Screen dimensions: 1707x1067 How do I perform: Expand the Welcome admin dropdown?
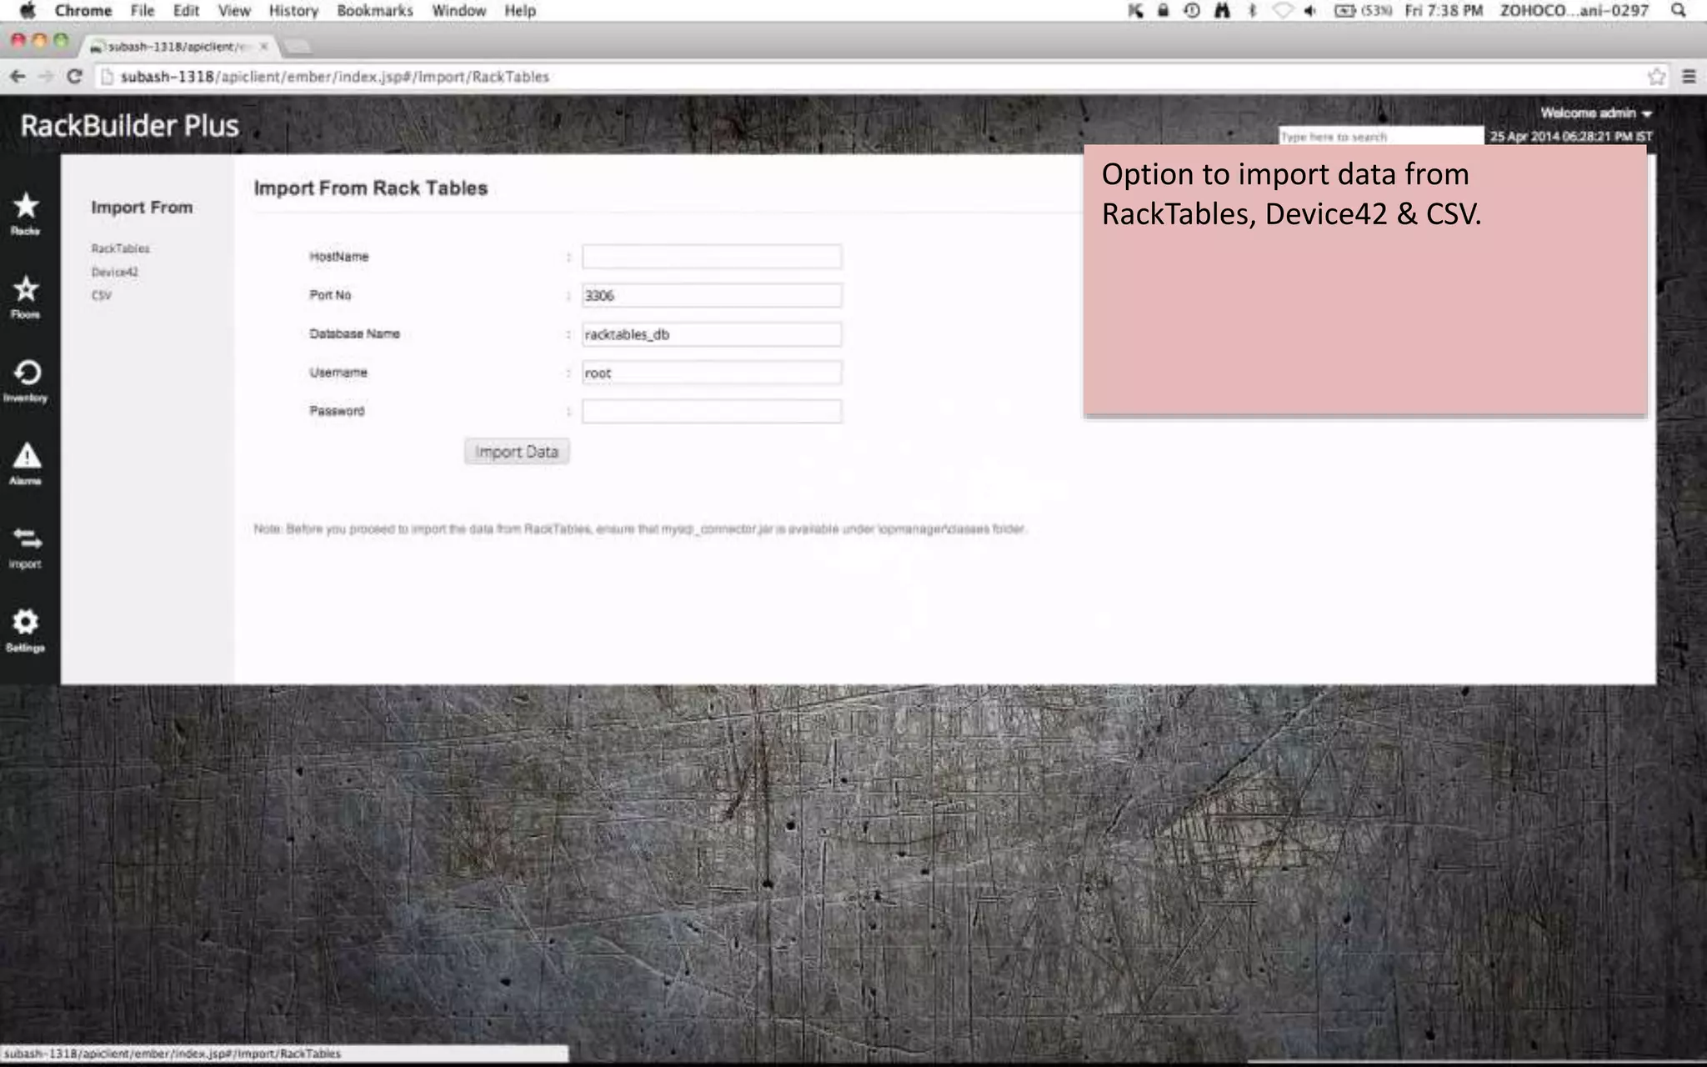(1595, 113)
